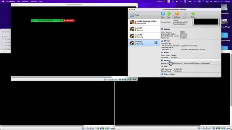Click recording icon in ubuntu03 status bar
The width and height of the screenshot is (232, 130).
click(123, 79)
